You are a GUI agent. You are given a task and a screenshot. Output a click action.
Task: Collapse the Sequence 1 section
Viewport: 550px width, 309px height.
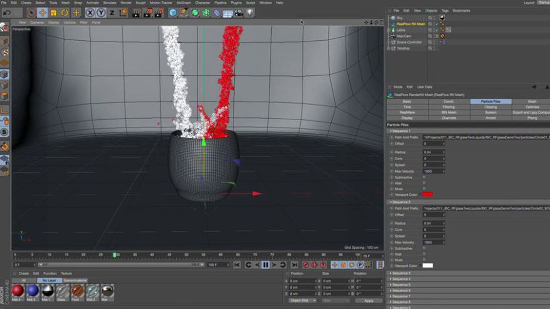point(400,131)
